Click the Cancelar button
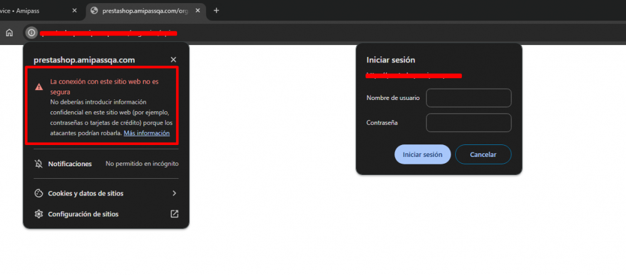 click(483, 154)
